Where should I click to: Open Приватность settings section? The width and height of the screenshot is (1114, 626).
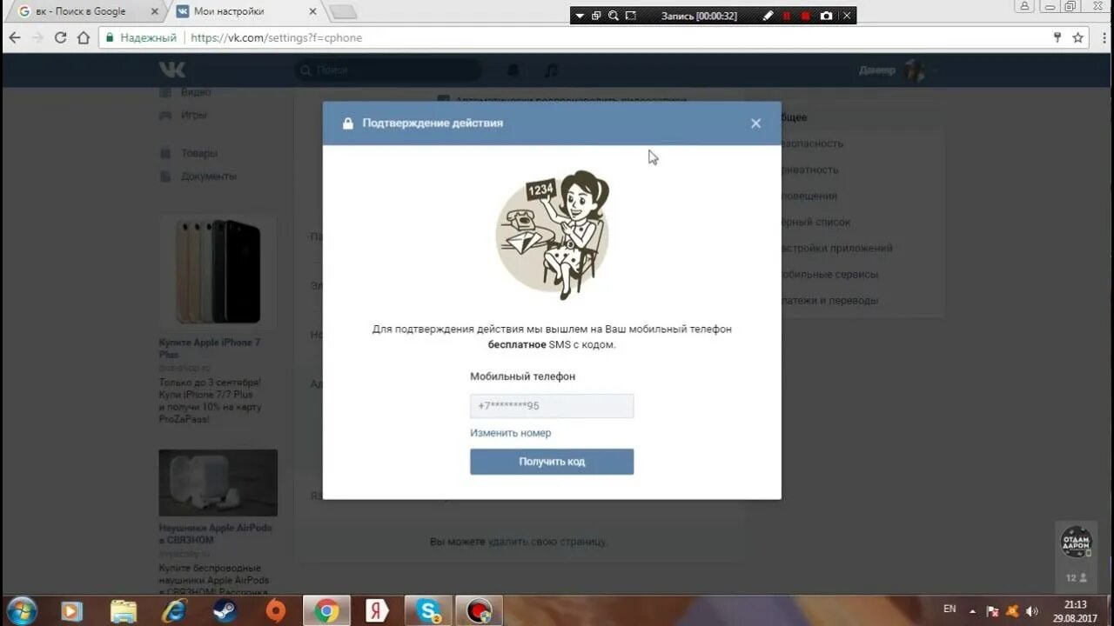pos(809,170)
